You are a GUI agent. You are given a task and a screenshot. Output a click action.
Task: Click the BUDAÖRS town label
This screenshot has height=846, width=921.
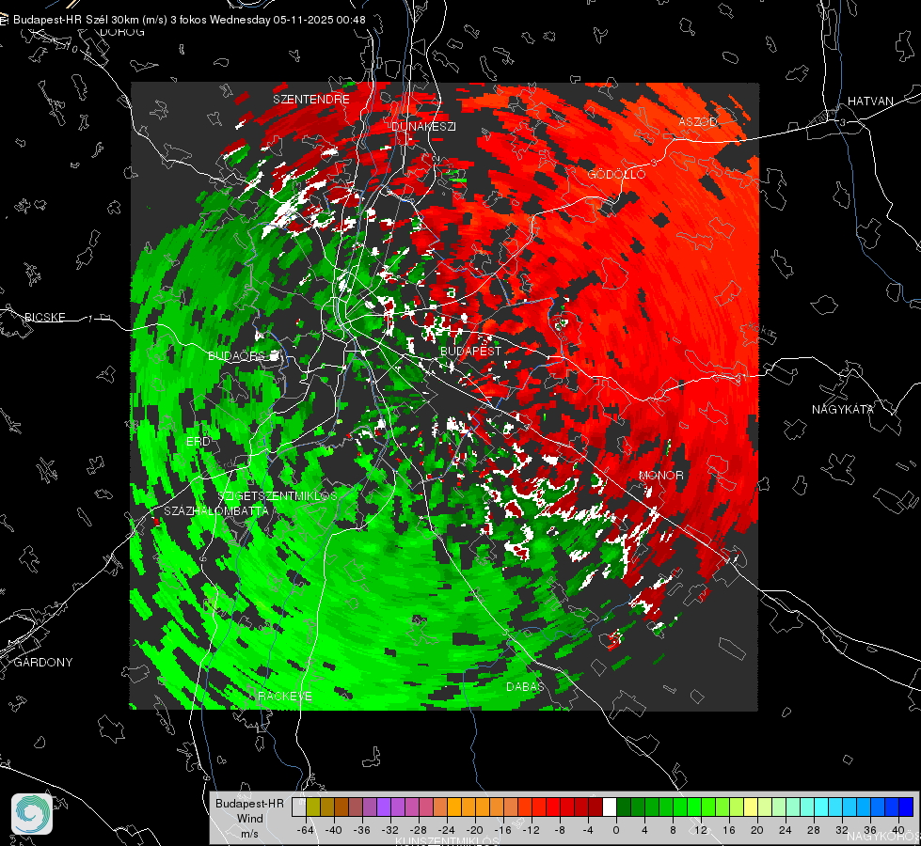pyautogui.click(x=237, y=355)
